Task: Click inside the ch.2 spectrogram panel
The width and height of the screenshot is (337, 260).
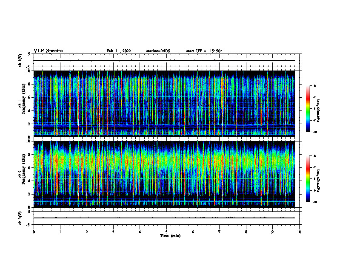Action: tap(164, 174)
